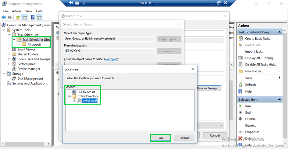
Task: Click OK in the Locations dialog
Action: coord(161,138)
